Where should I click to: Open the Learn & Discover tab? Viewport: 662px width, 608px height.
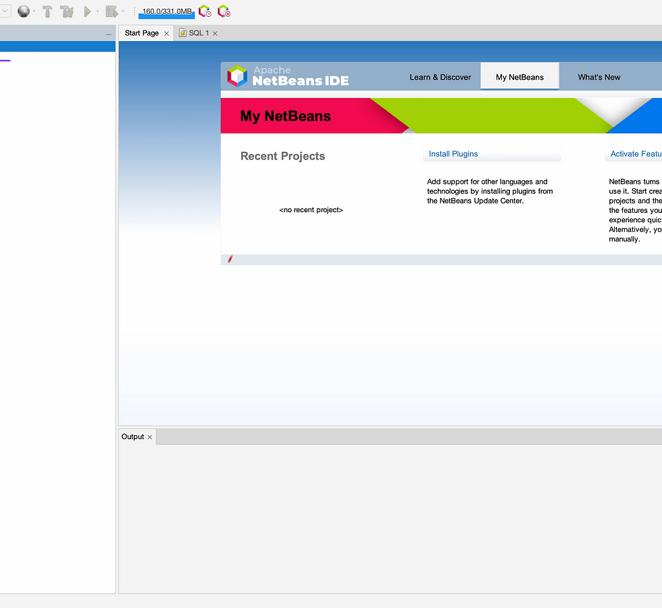[440, 77]
